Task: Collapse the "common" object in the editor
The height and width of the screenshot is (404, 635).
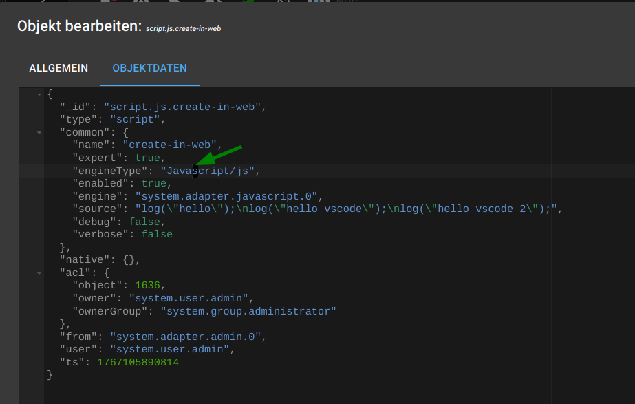Action: [39, 132]
